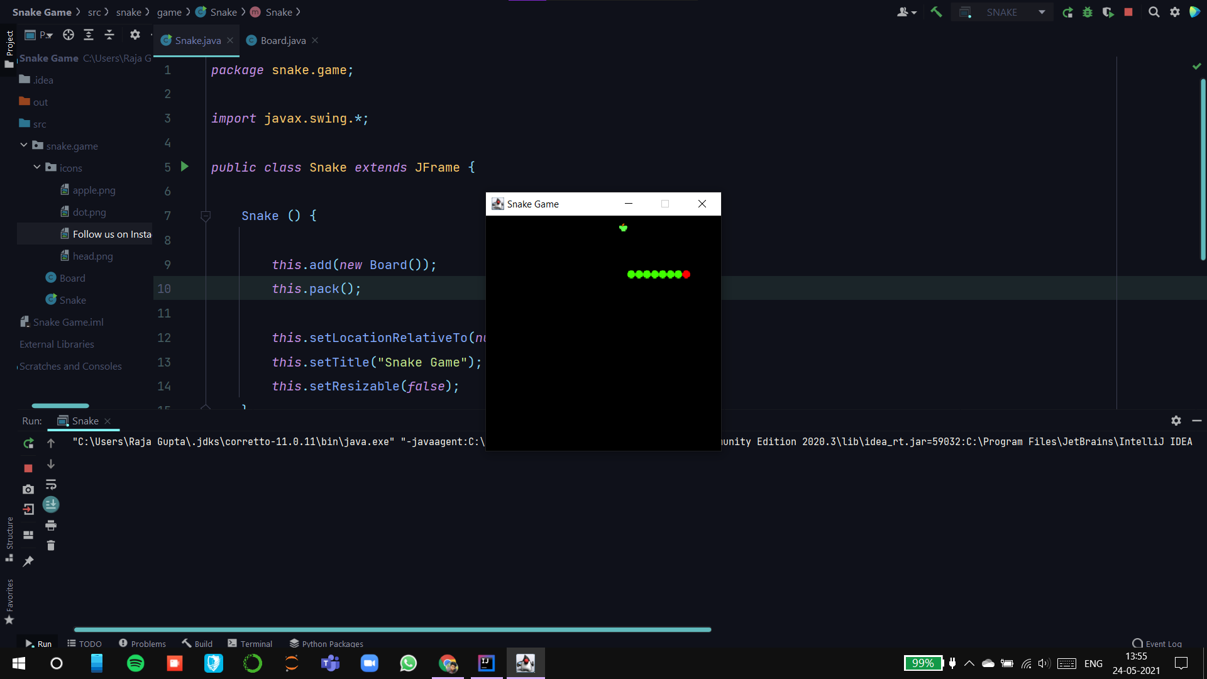Switch to the Board.java editor tab

pos(283,40)
